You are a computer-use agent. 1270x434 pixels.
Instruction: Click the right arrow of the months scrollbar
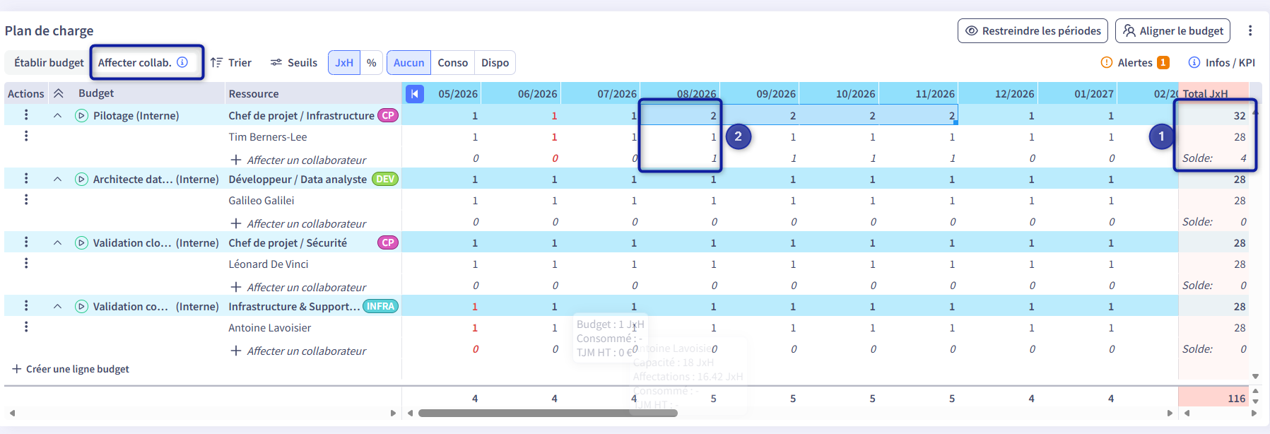1170,413
